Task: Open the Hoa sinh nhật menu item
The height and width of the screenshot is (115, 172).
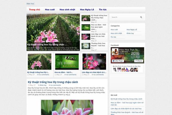Action: pyautogui.click(x=67, y=9)
